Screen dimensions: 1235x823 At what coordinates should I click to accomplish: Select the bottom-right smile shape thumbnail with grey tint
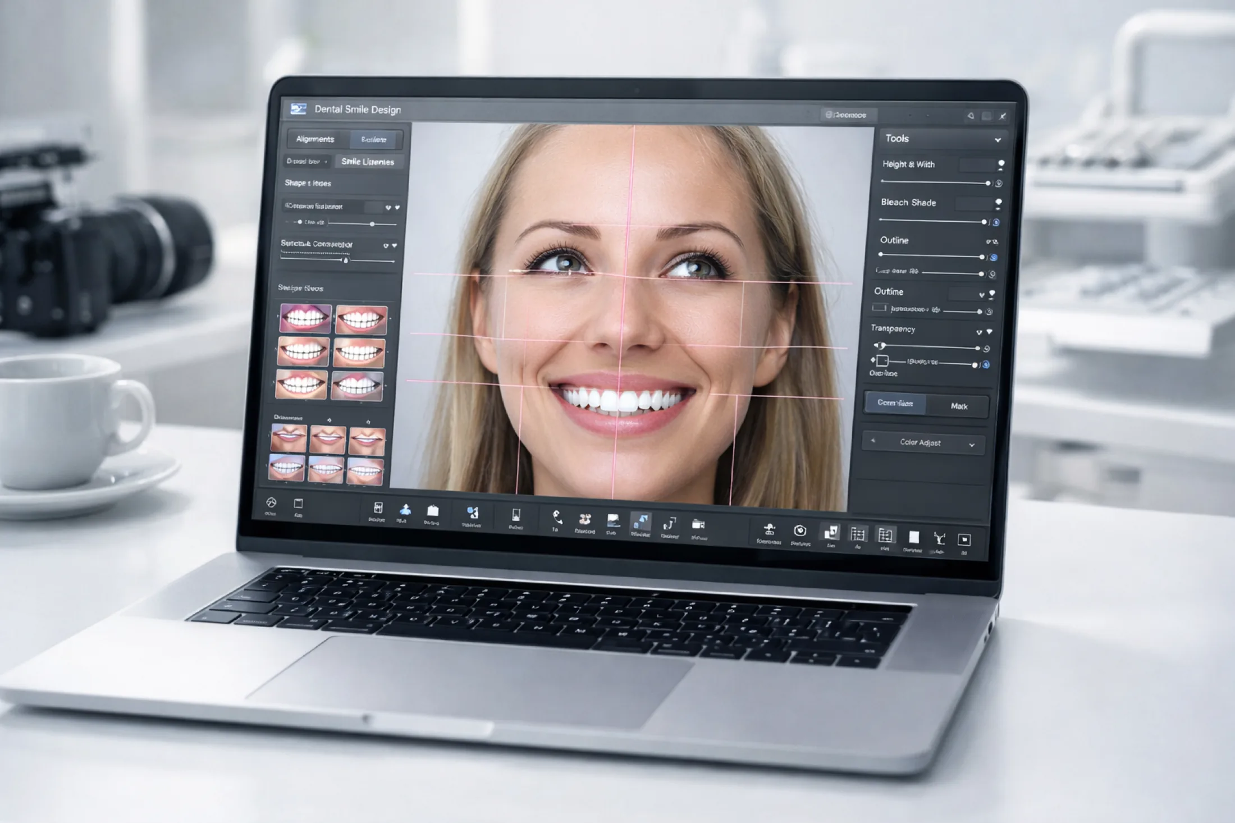coord(357,386)
